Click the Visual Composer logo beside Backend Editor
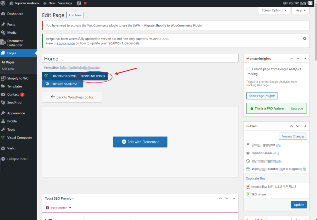This screenshot has width=317, height=220. point(46,76)
